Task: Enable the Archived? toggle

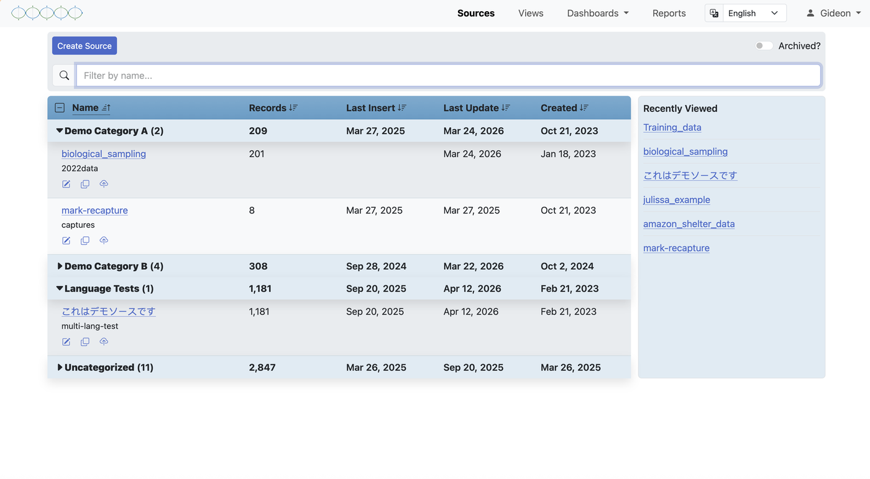Action: pyautogui.click(x=764, y=45)
